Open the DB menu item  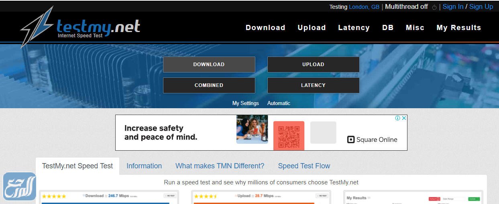(x=388, y=28)
